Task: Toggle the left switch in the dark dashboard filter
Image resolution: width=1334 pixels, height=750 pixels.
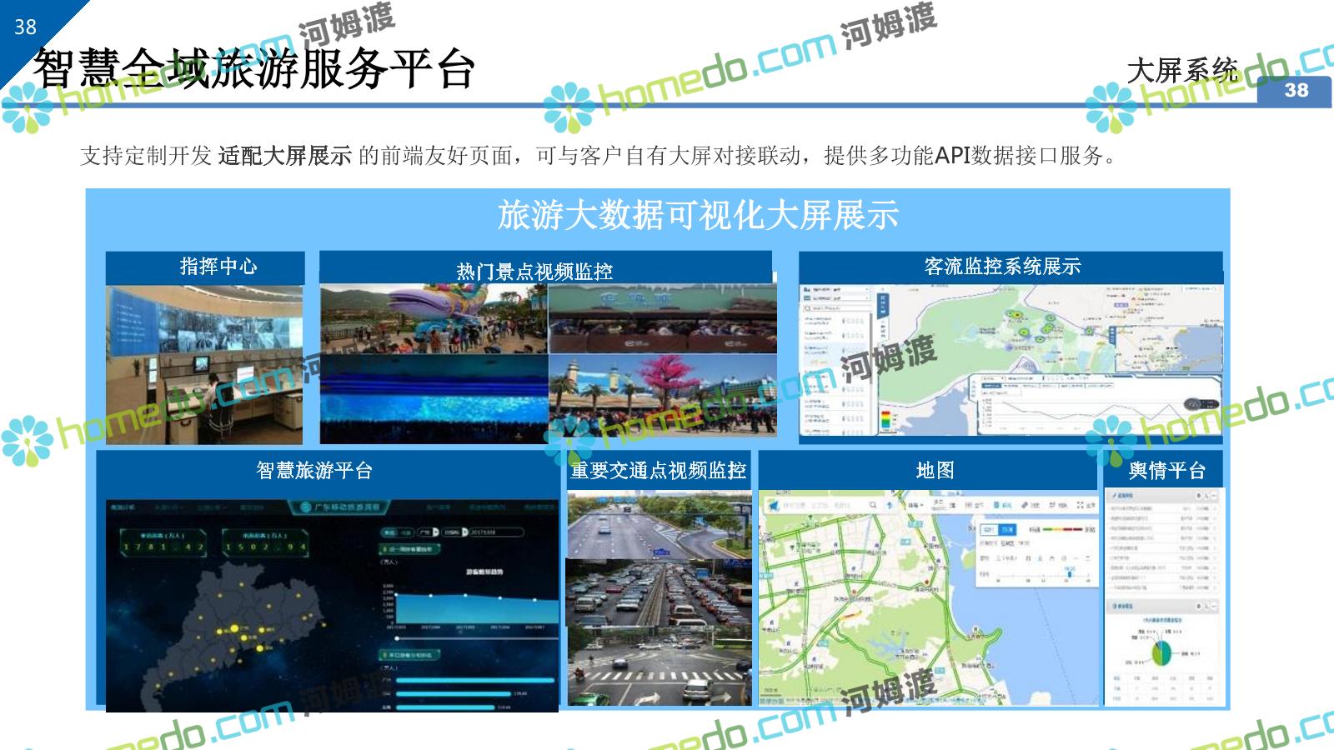Action: pos(397,532)
